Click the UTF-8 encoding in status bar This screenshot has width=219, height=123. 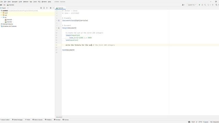200,122
